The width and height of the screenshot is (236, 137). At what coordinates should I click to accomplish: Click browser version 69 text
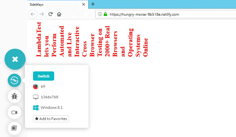tap(43, 86)
